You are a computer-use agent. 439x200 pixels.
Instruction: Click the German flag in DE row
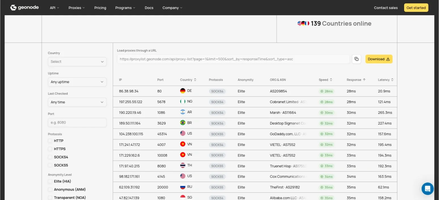pyautogui.click(x=183, y=91)
